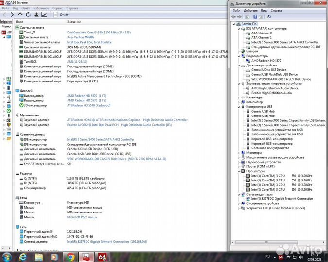The height and width of the screenshot is (262, 328).
Task: Expand the Клавиатуры node
Action: [239, 98]
